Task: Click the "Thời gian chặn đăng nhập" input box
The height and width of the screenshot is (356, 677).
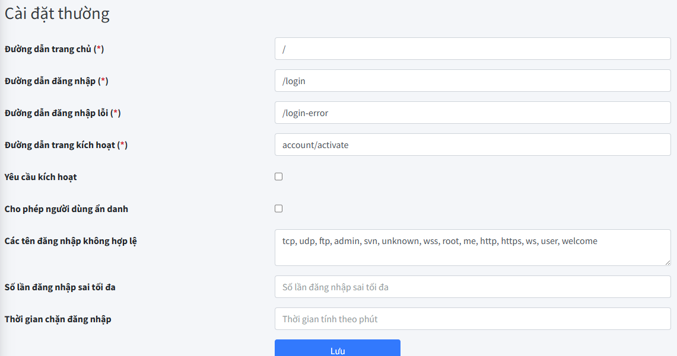Action: [472, 318]
